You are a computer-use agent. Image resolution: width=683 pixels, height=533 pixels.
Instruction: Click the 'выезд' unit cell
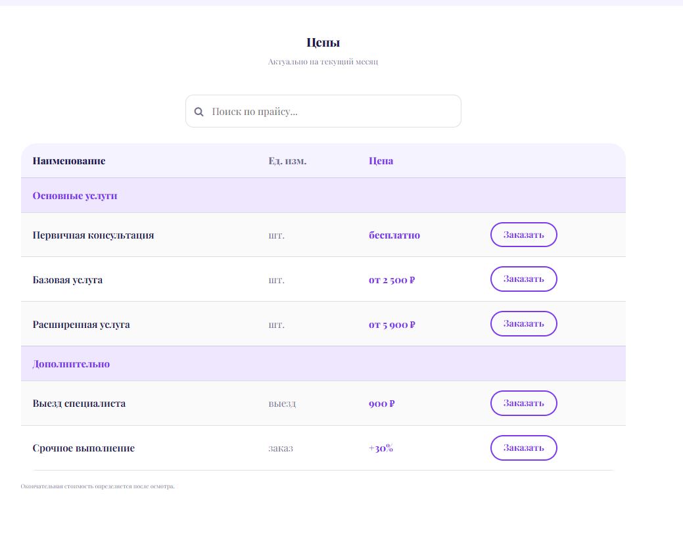282,404
